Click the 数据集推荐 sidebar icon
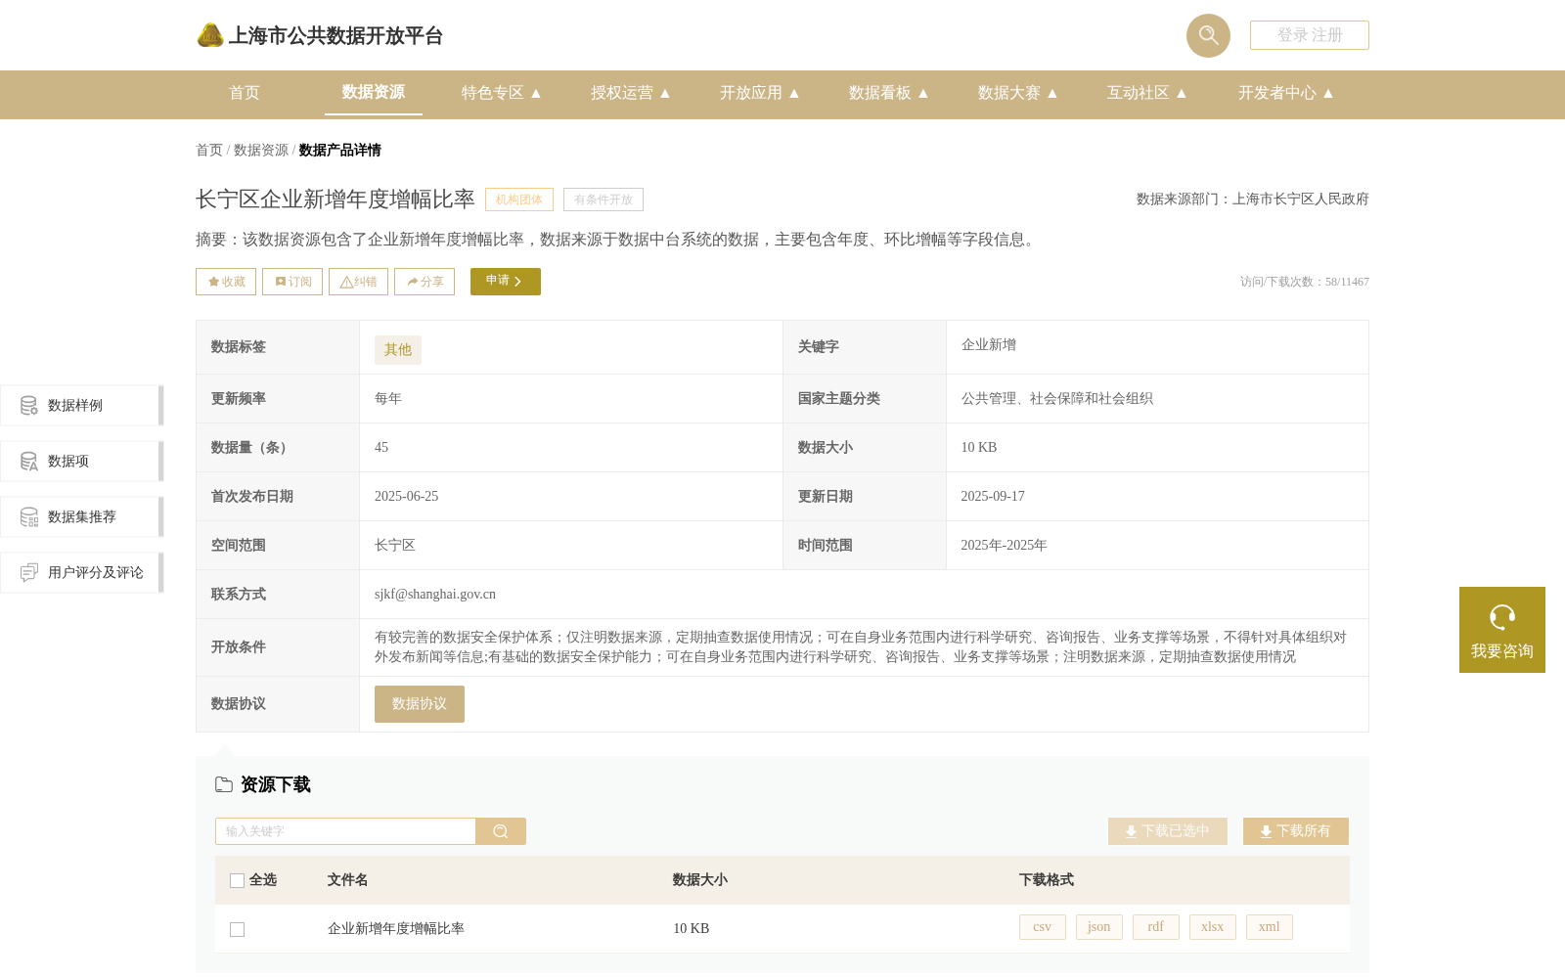1565x978 pixels. (x=29, y=517)
